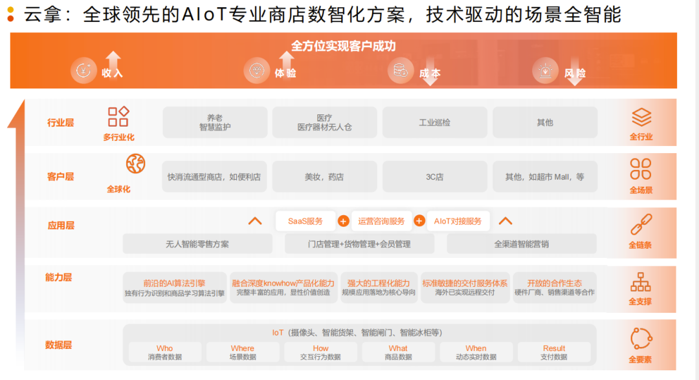Click the 全行业 stacked layers icon
The image size is (699, 380).
(x=641, y=118)
